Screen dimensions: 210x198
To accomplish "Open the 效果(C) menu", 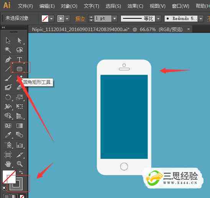I will coord(135,6).
